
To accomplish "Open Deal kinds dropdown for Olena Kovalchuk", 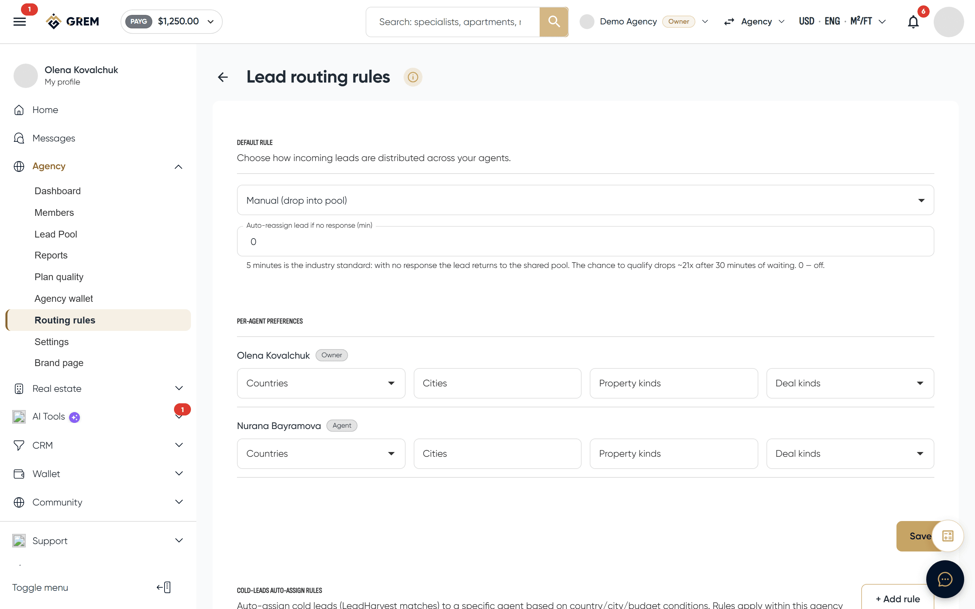I will pyautogui.click(x=850, y=383).
